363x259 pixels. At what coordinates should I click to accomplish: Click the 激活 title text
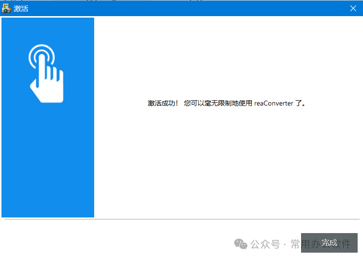[x=21, y=8]
